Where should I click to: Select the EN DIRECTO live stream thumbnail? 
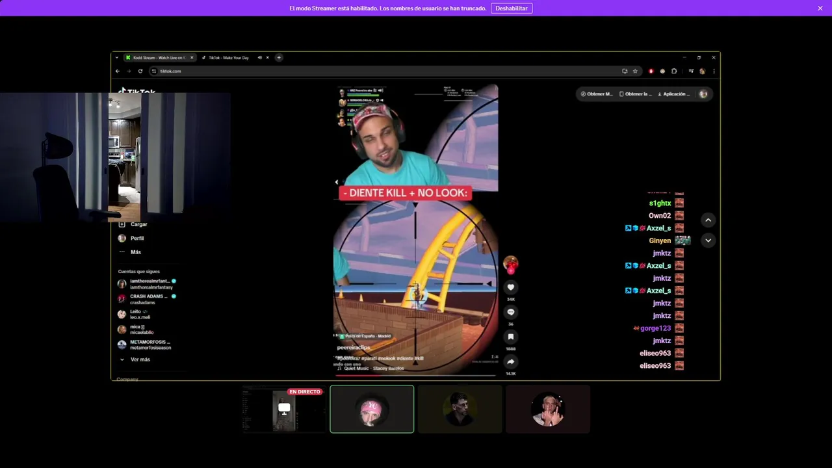[x=284, y=409]
